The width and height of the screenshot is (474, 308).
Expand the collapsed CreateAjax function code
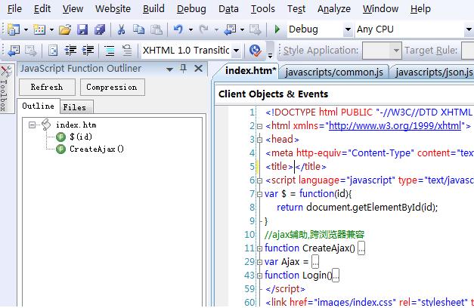coord(361,248)
